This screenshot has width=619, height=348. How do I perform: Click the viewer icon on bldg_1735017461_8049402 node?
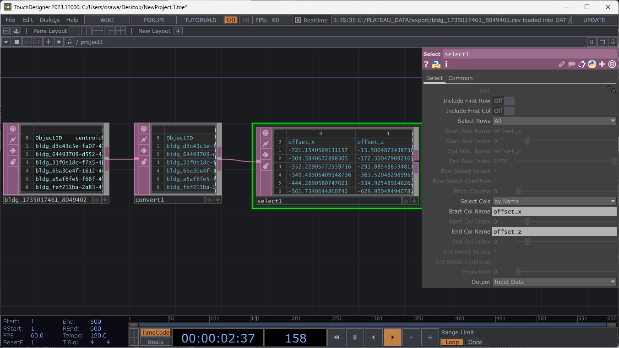(13, 128)
